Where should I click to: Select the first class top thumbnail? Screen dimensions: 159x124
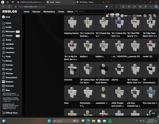point(150,93)
